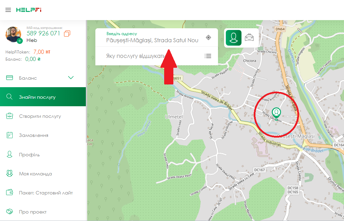344x221 pixels.
Task: Click the green user map marker
Action: 276,112
